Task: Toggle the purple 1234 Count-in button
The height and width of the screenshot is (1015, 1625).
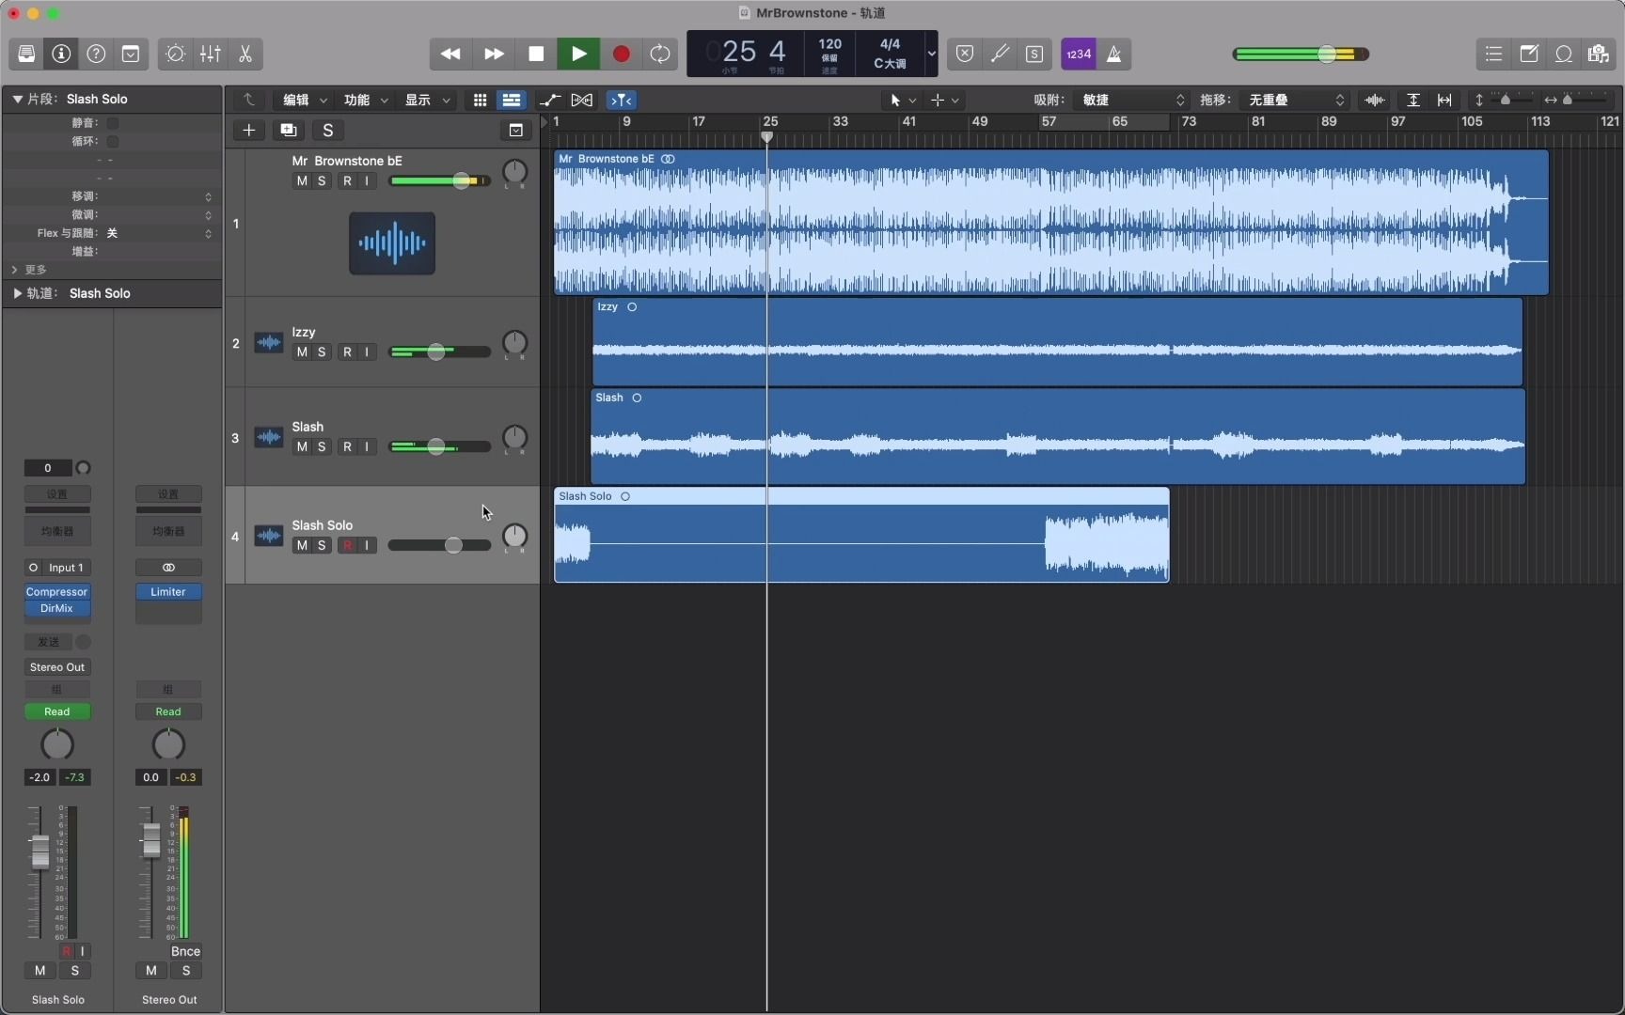Action: (x=1079, y=54)
